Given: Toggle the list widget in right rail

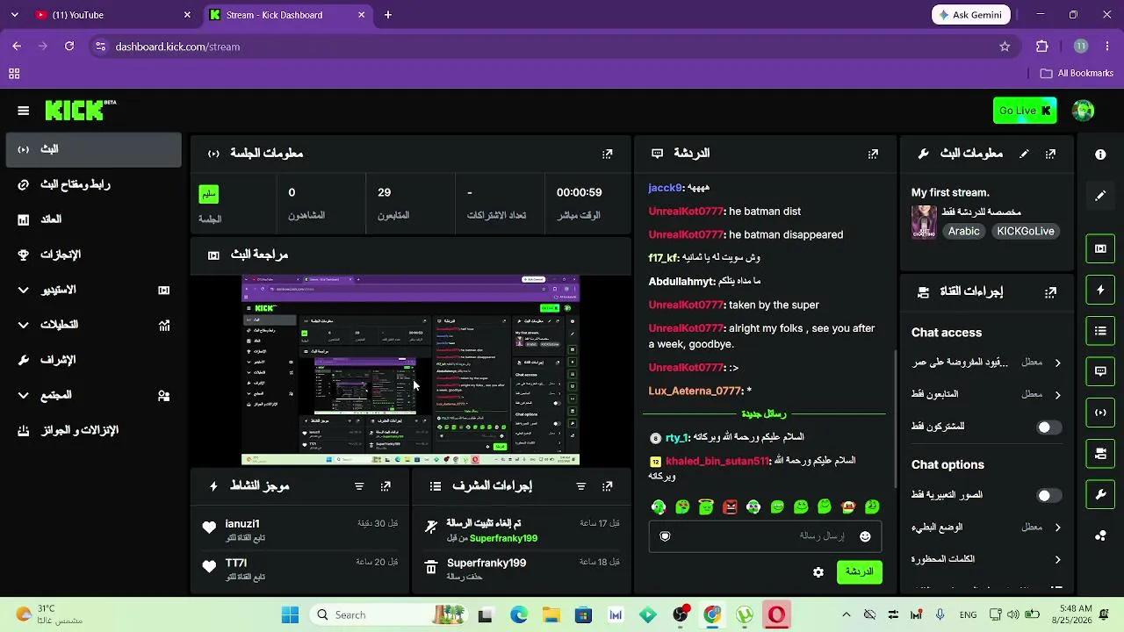Looking at the screenshot, I should (1100, 331).
